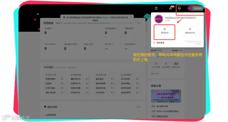
Task: Open 更多 next to 成长任务
Action: 139,107
